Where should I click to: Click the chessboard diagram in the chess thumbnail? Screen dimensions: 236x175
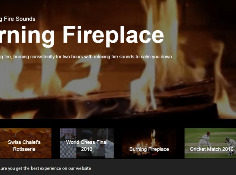tap(68, 149)
